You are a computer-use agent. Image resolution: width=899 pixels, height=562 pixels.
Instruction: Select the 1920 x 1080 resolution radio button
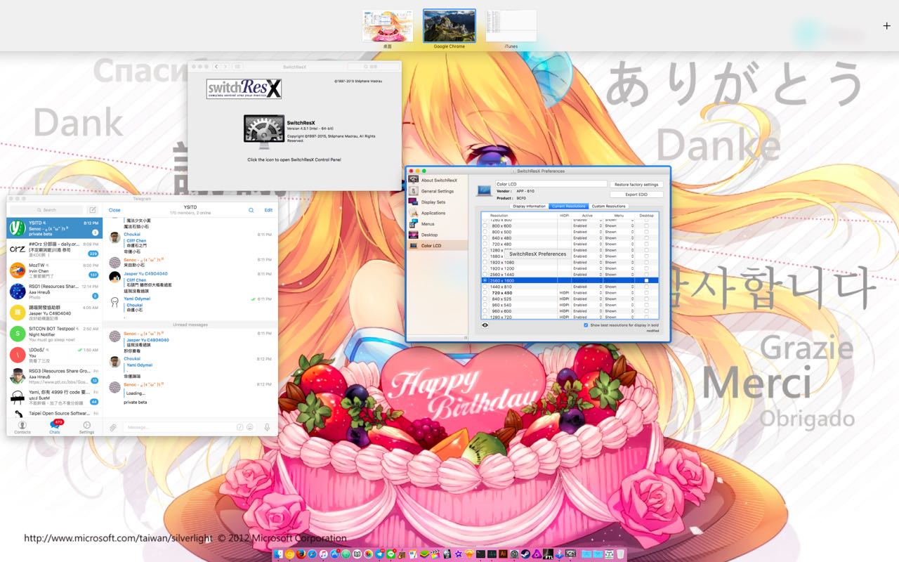pos(485,262)
